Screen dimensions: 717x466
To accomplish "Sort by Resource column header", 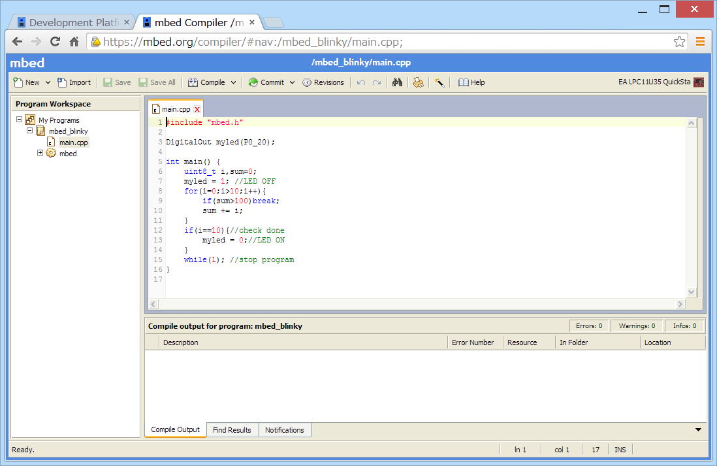I will [x=529, y=342].
